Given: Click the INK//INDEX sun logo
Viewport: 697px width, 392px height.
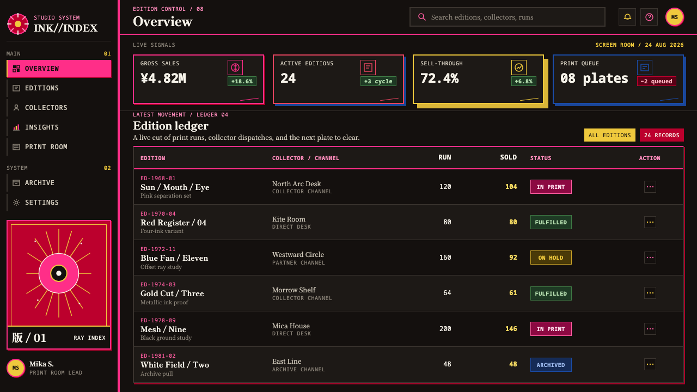Looking at the screenshot, I should pos(18,24).
